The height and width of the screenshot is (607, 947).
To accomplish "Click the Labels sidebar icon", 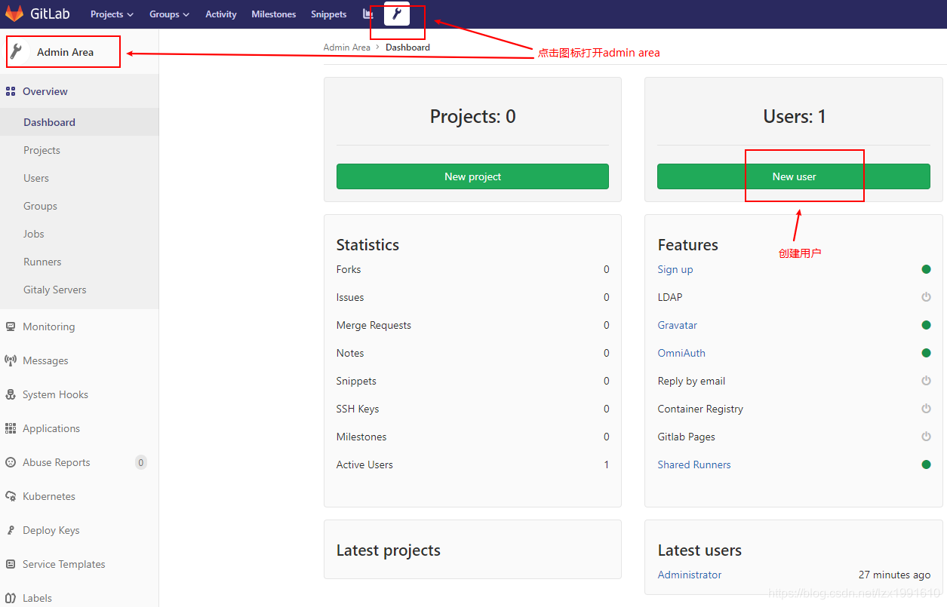I will 11,598.
